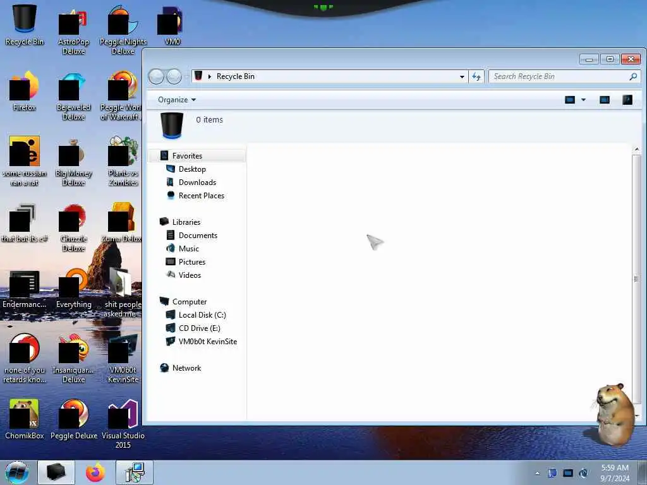Image resolution: width=647 pixels, height=485 pixels.
Task: Open CD Drive (E:)
Action: point(199,328)
